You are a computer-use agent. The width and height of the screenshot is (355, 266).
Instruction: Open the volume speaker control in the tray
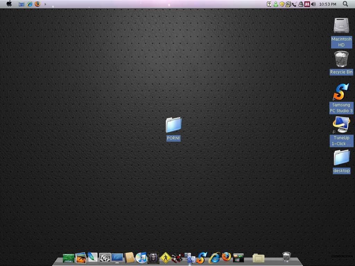coord(313,4)
